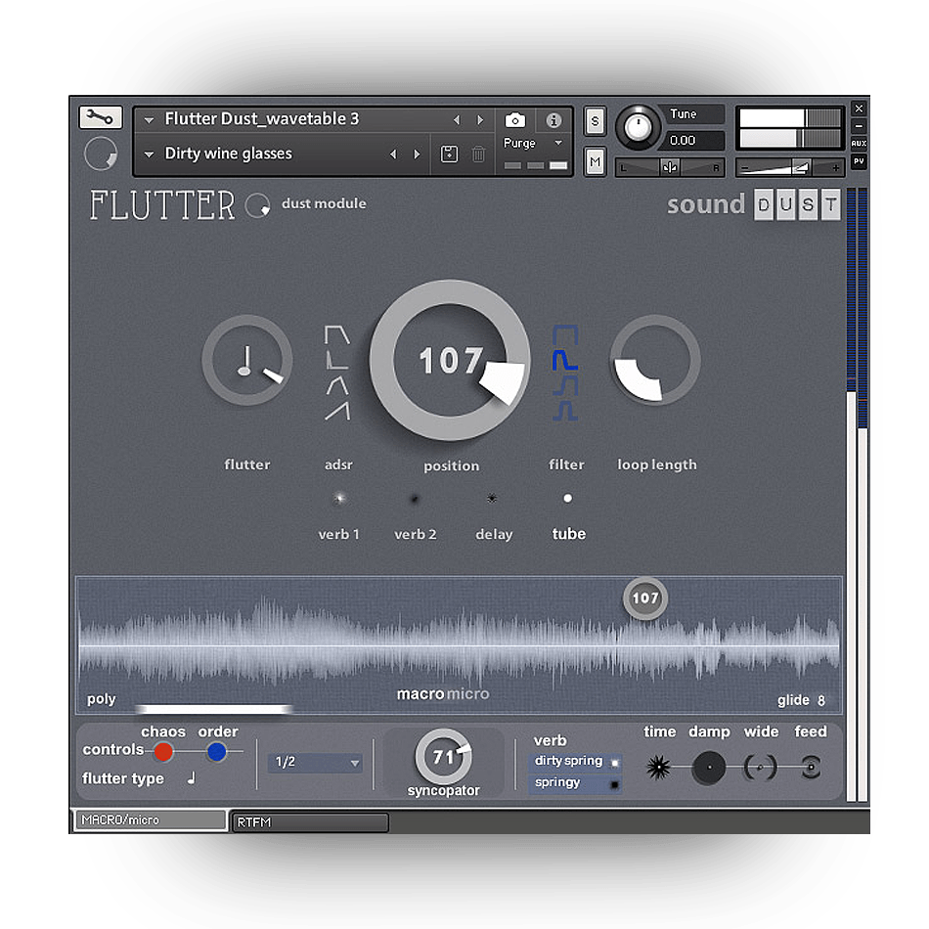Select the top adsr envelope shape
The width and height of the screenshot is (929, 929).
pos(336,334)
